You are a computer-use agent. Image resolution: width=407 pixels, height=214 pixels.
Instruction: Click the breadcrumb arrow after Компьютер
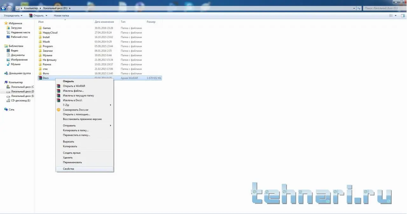pyautogui.click(x=40, y=8)
